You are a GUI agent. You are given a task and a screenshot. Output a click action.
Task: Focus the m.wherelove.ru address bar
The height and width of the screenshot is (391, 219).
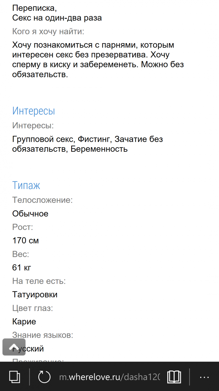[x=109, y=377]
